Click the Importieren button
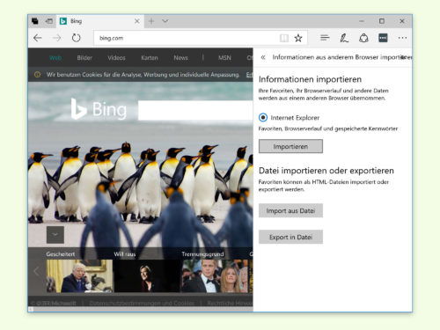440x330 pixels. click(290, 146)
